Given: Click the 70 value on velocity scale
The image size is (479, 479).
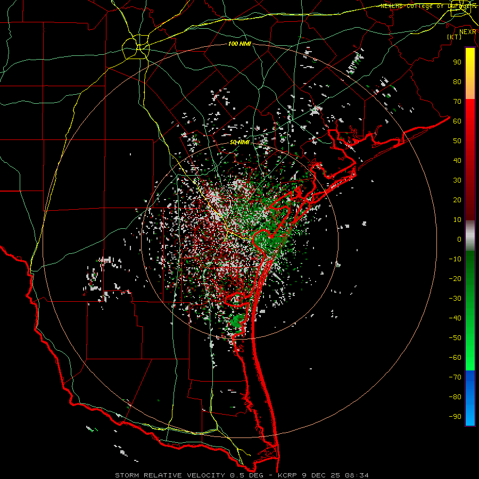Looking at the screenshot, I should pyautogui.click(x=457, y=102).
